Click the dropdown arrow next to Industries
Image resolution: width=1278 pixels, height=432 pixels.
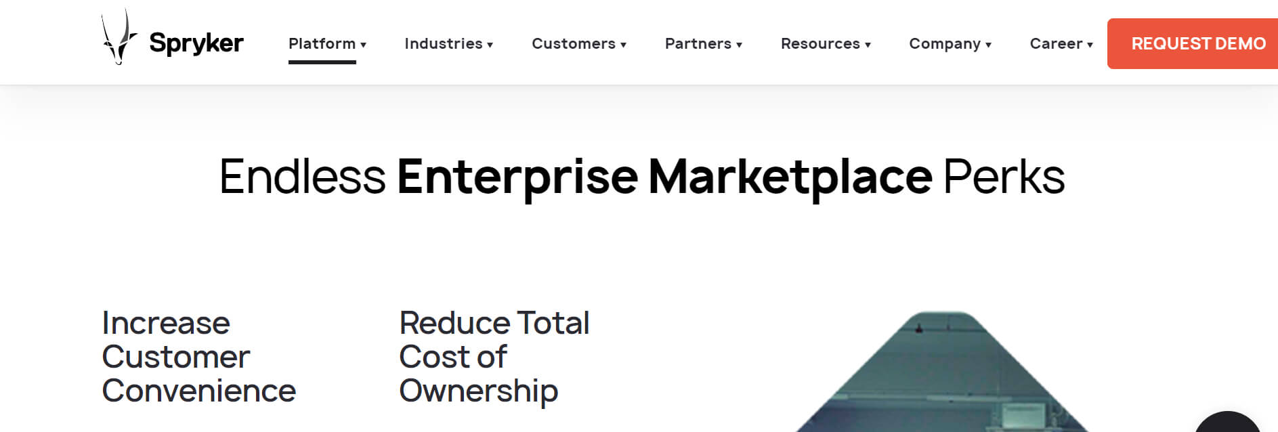(490, 45)
